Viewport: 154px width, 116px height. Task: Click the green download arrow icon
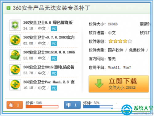pyautogui.click(x=99, y=83)
